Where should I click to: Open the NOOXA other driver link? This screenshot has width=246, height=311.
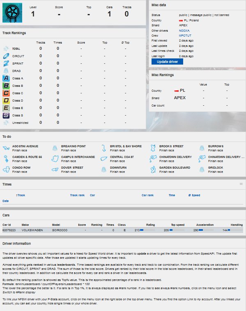[184, 30]
